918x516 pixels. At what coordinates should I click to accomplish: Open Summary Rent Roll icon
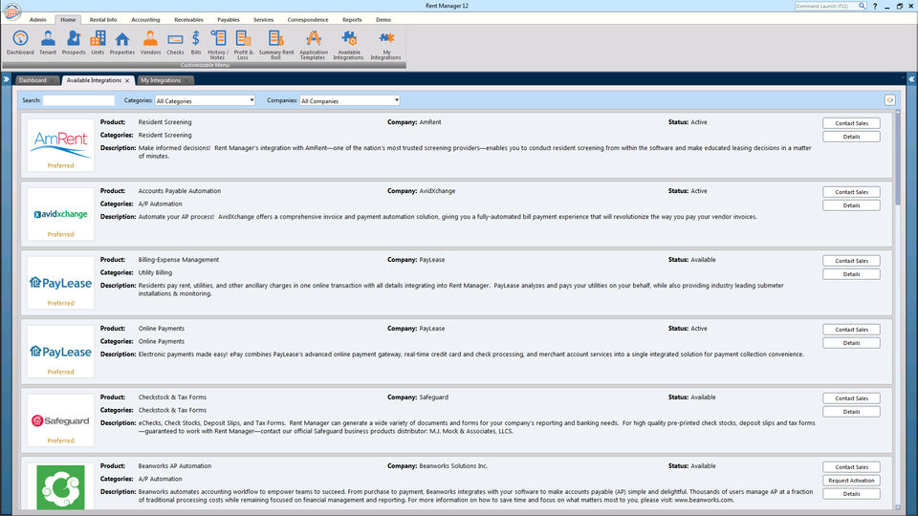pyautogui.click(x=275, y=45)
